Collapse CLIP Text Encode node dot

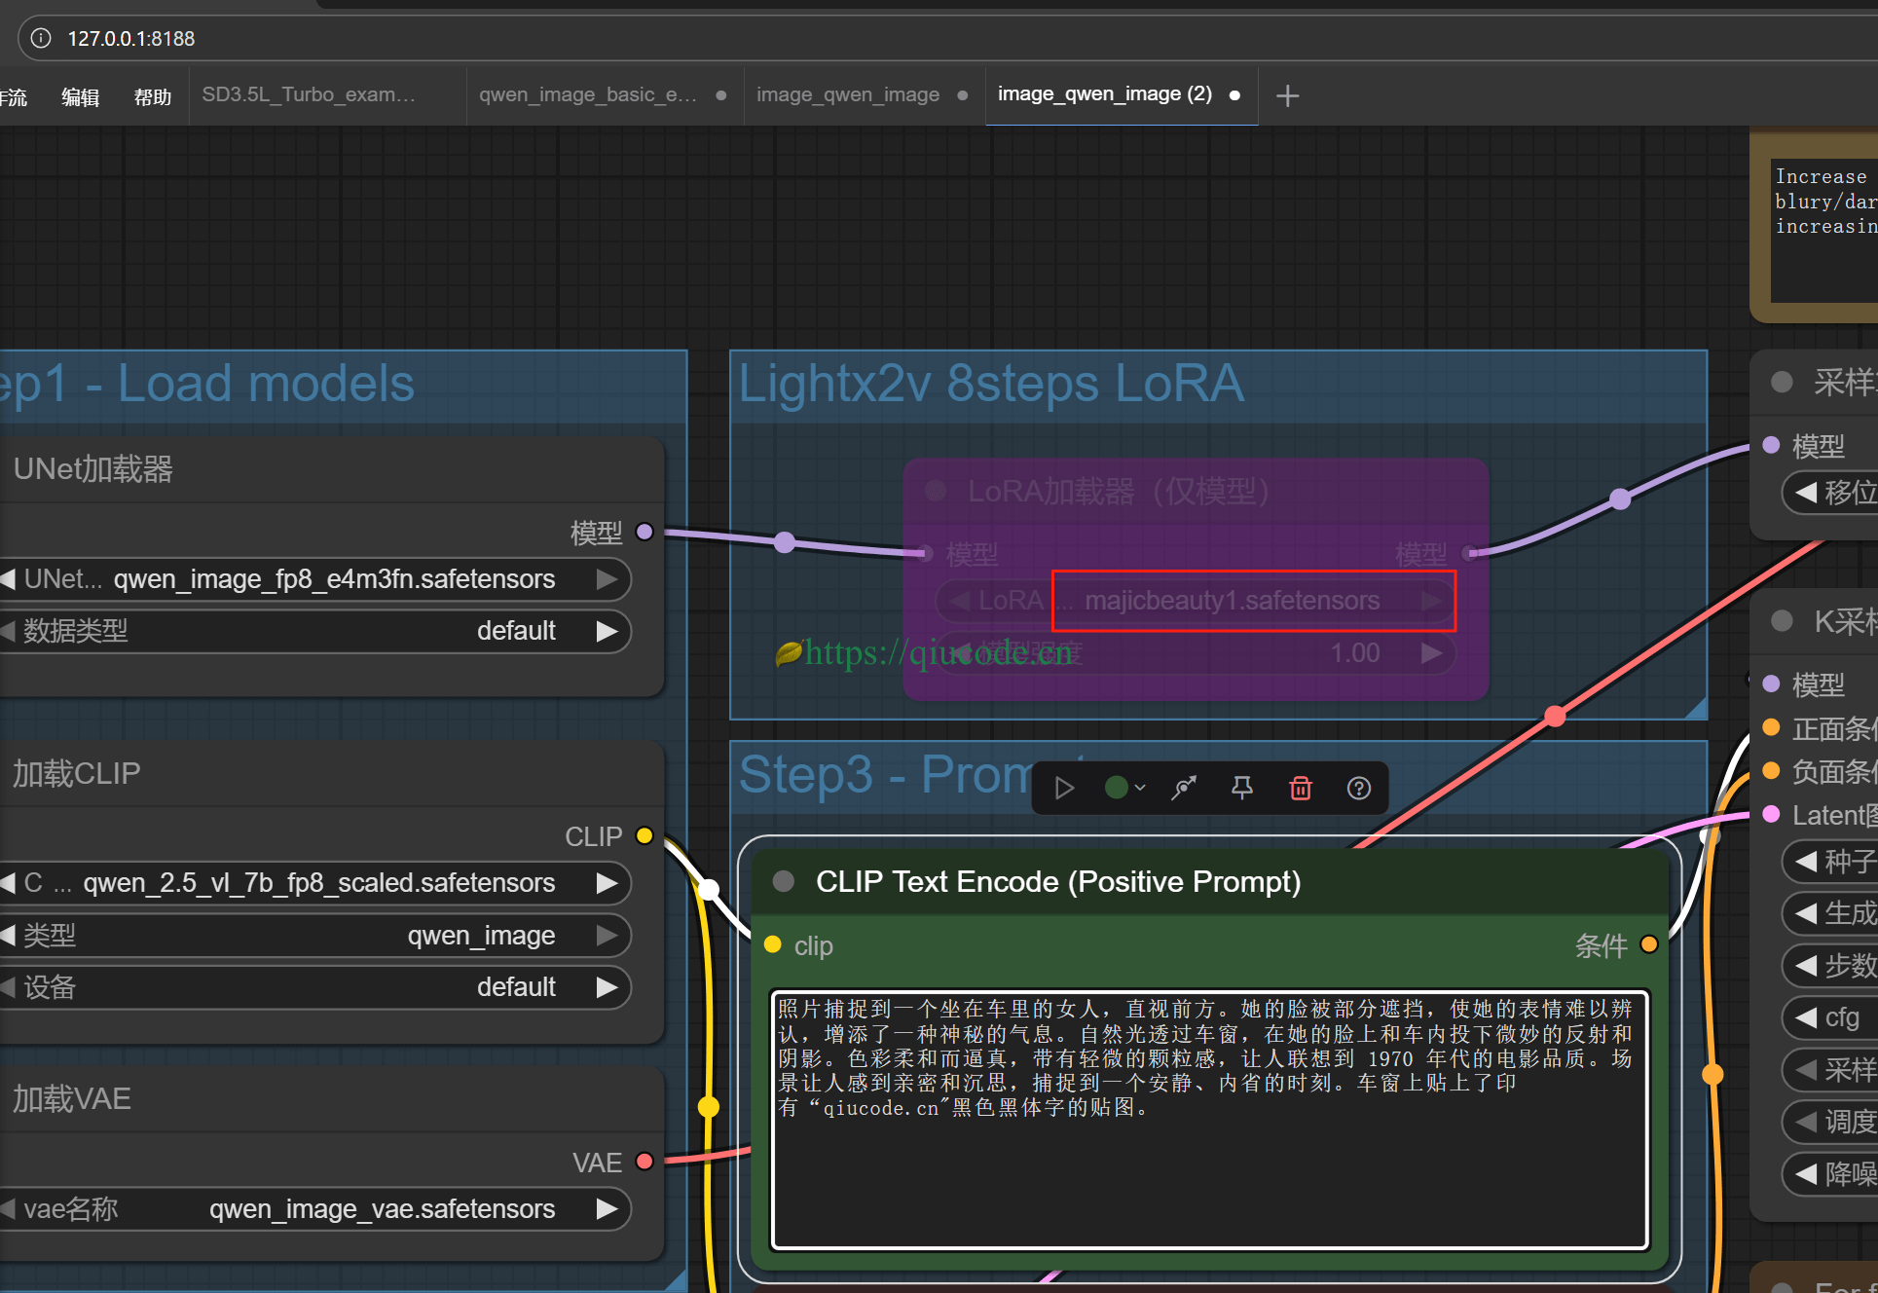point(784,881)
